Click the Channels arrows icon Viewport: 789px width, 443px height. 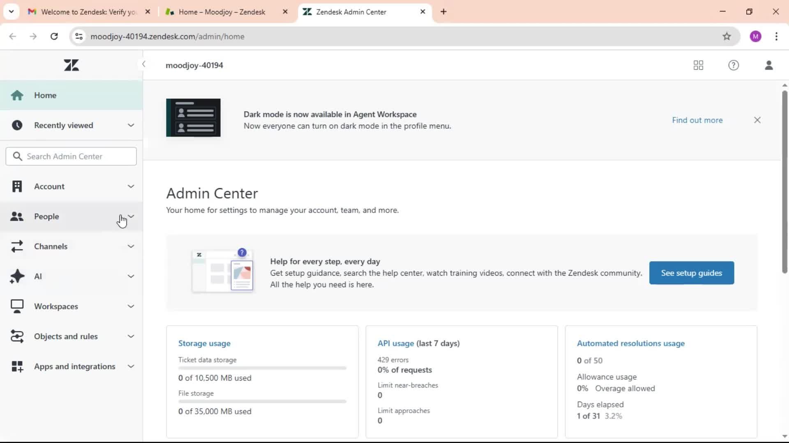[17, 246]
